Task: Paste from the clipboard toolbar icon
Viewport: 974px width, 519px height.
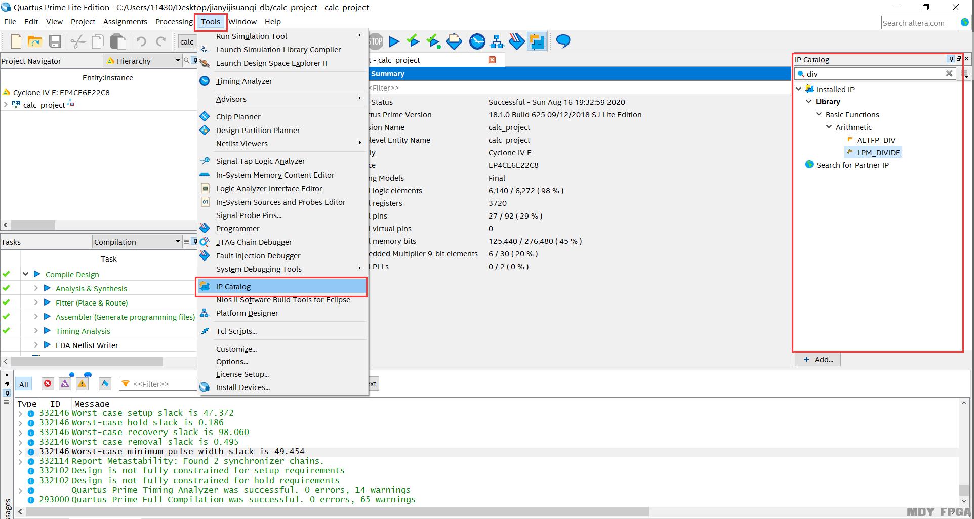Action: click(118, 41)
